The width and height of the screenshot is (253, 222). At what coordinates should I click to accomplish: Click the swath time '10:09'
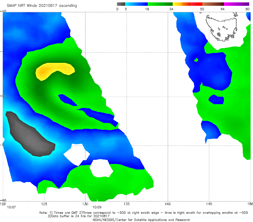97,207
